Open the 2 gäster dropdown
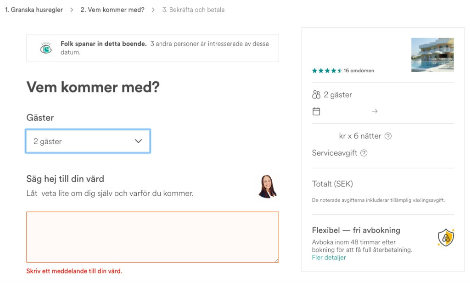Image resolution: width=470 pixels, height=283 pixels. [x=88, y=141]
